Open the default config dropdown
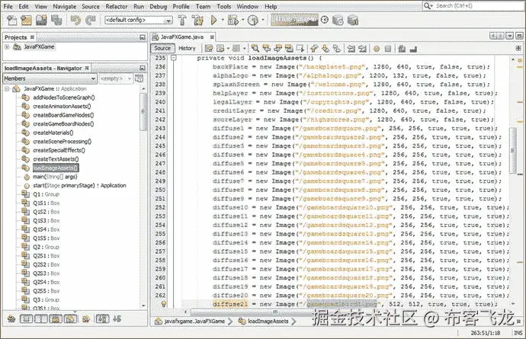The width and height of the screenshot is (526, 339). point(139,20)
